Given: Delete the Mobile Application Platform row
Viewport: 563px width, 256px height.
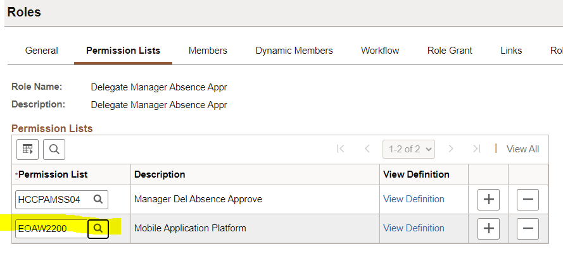Looking at the screenshot, I should pos(528,228).
